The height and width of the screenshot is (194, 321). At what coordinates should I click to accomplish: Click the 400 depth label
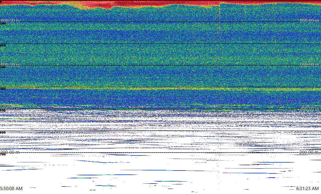[x=3, y=89]
